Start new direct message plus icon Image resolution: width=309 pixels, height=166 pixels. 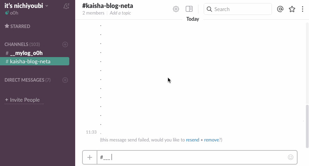[x=65, y=80]
